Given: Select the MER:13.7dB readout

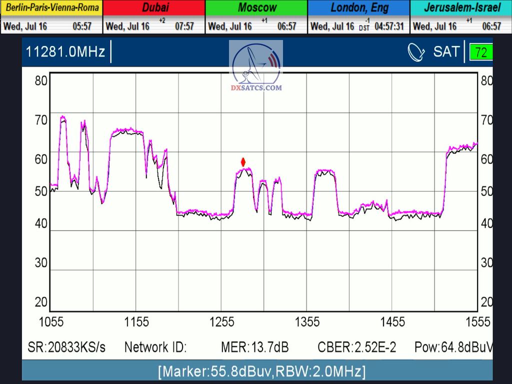Looking at the screenshot, I should [254, 347].
